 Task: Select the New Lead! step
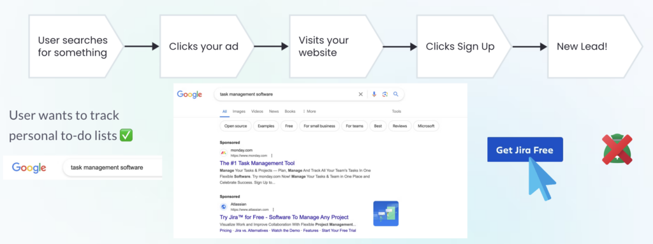tap(595, 47)
